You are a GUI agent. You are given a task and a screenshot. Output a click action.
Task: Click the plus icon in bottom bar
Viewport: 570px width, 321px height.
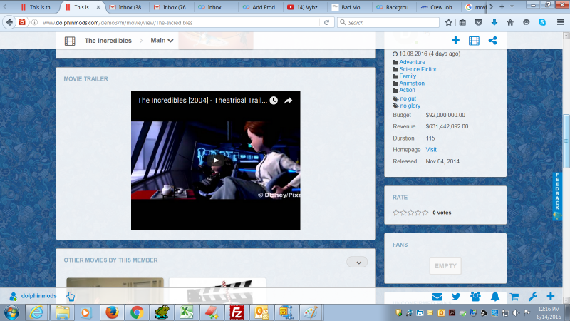[x=550, y=297]
